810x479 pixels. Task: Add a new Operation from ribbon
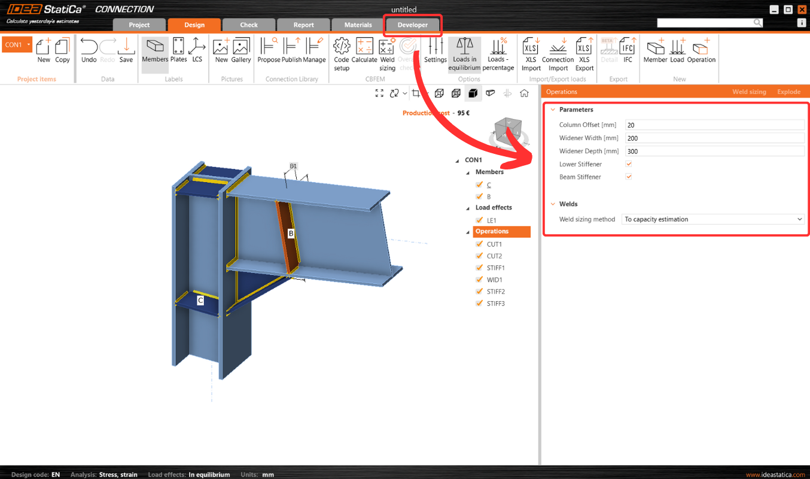click(701, 51)
